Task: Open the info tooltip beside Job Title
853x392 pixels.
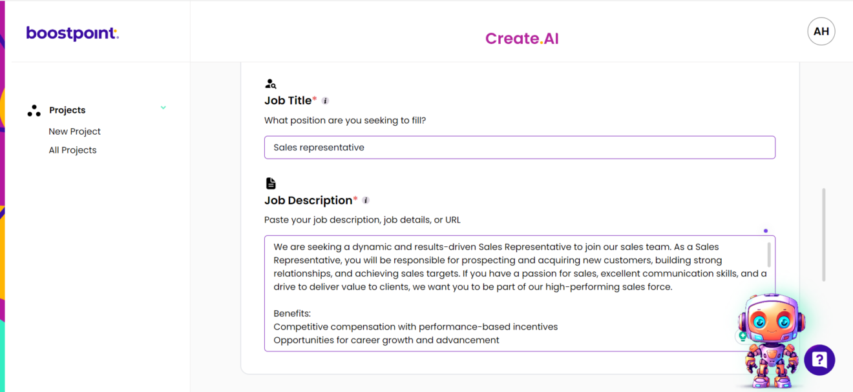Action: coord(325,101)
